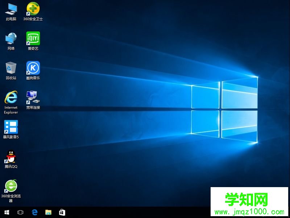Image resolution: width=290 pixels, height=218 pixels.
Task: Launch 酷狗音乐 (Kugou Music)
Action: (x=33, y=68)
